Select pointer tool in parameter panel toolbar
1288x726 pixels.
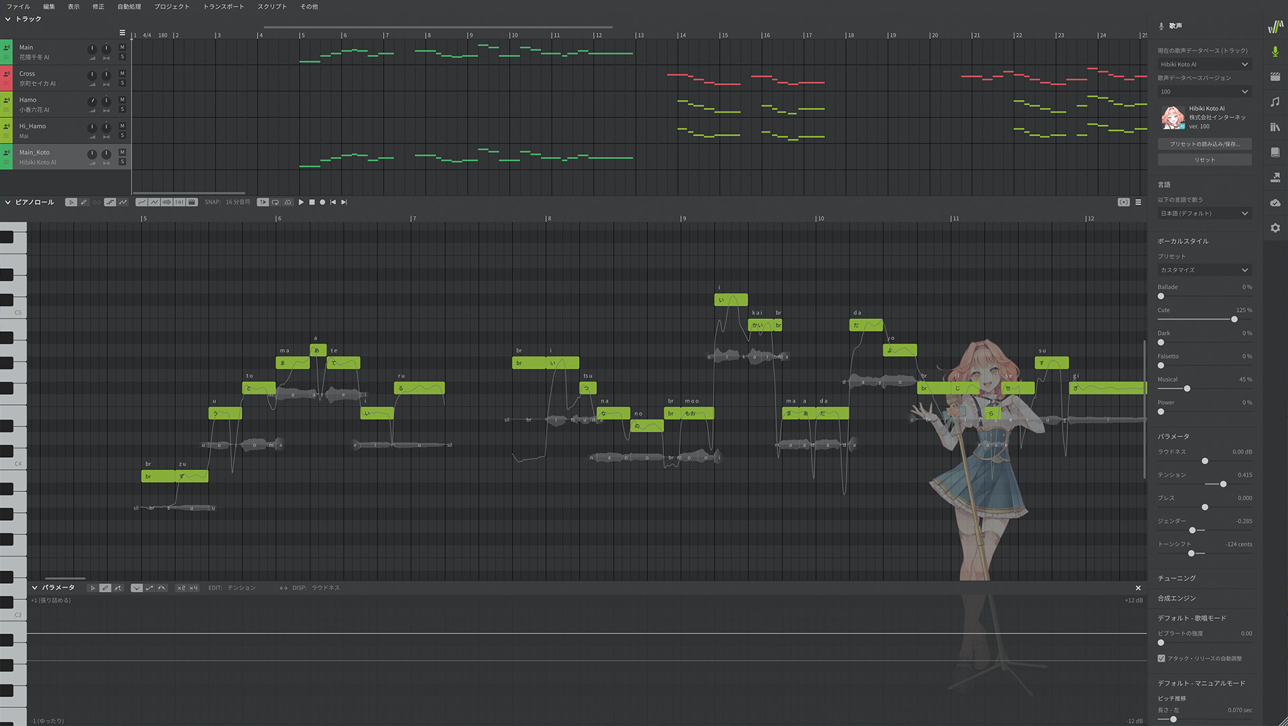coord(93,588)
